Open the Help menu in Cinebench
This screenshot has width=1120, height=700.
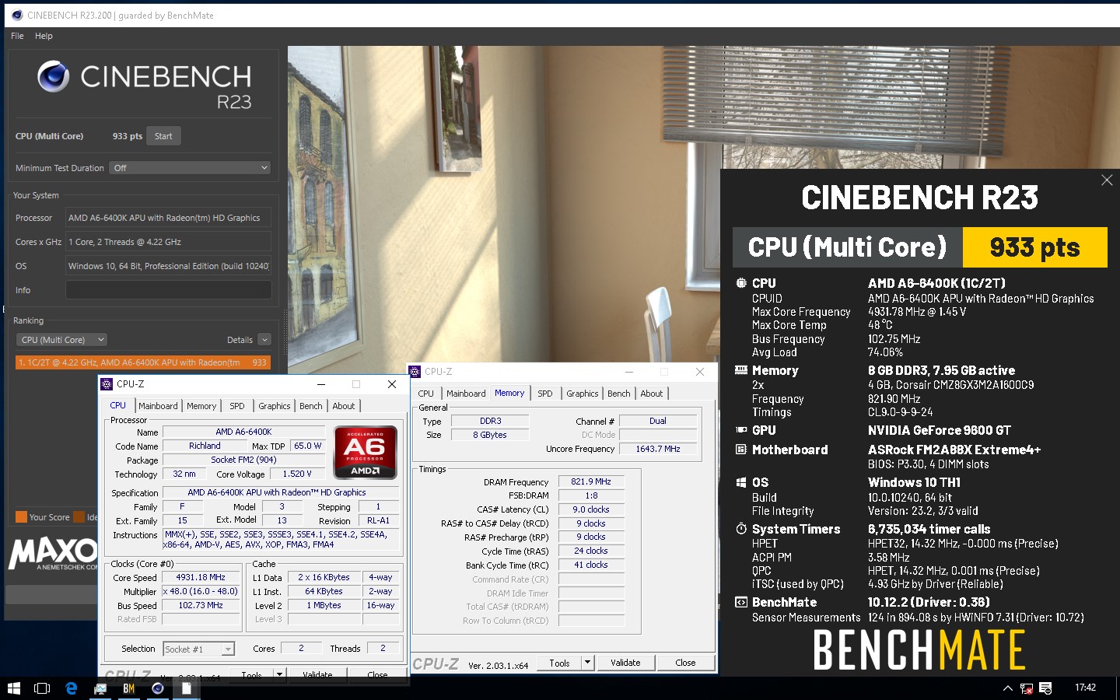pos(44,36)
